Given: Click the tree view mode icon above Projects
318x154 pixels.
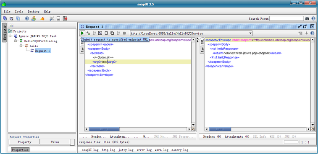Looking at the screenshot, I should click(12, 25).
